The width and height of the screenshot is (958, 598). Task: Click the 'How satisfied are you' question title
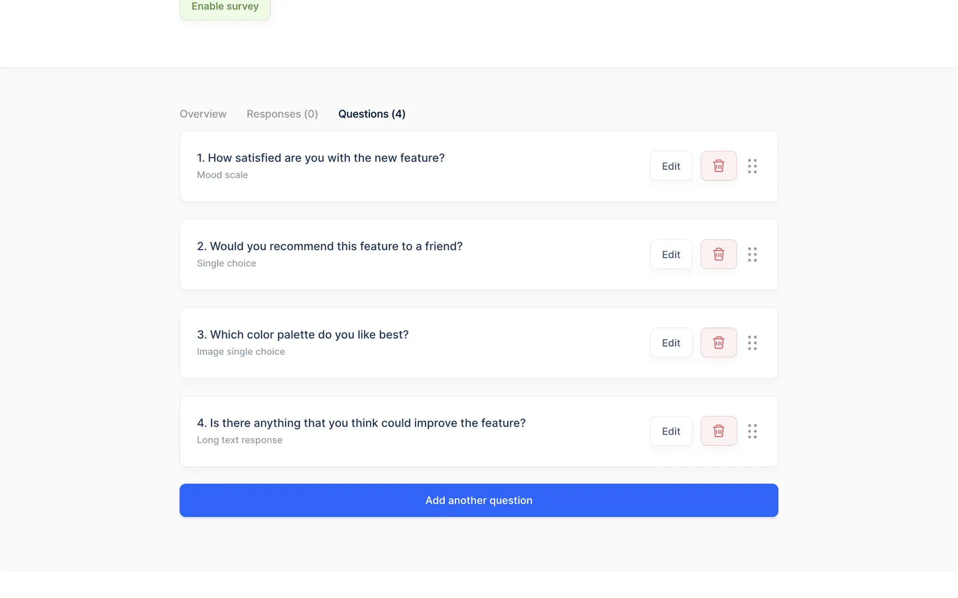pyautogui.click(x=321, y=158)
